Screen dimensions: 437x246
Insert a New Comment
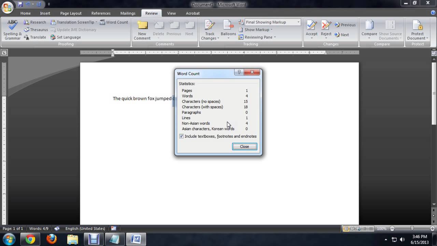[x=142, y=30]
